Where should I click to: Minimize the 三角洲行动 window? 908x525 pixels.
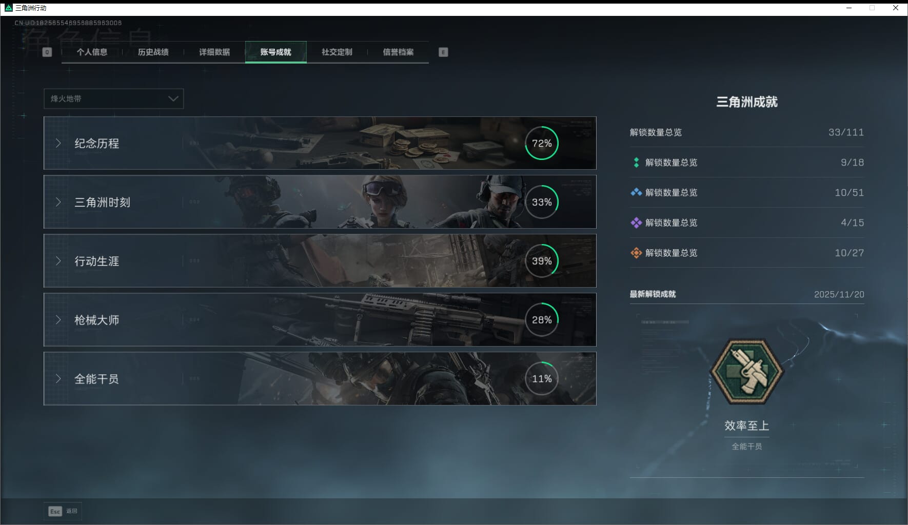pyautogui.click(x=849, y=8)
